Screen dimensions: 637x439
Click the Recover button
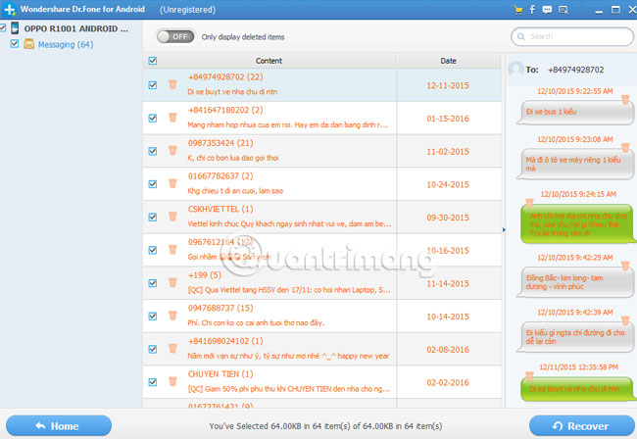[x=581, y=425]
